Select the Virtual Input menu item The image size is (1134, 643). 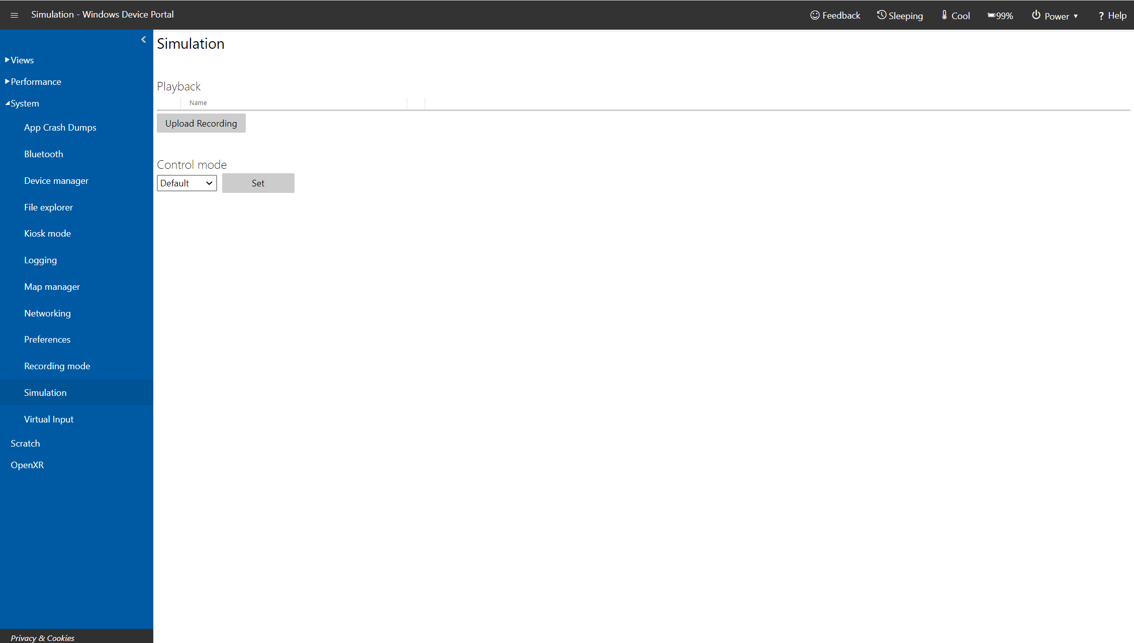48,418
